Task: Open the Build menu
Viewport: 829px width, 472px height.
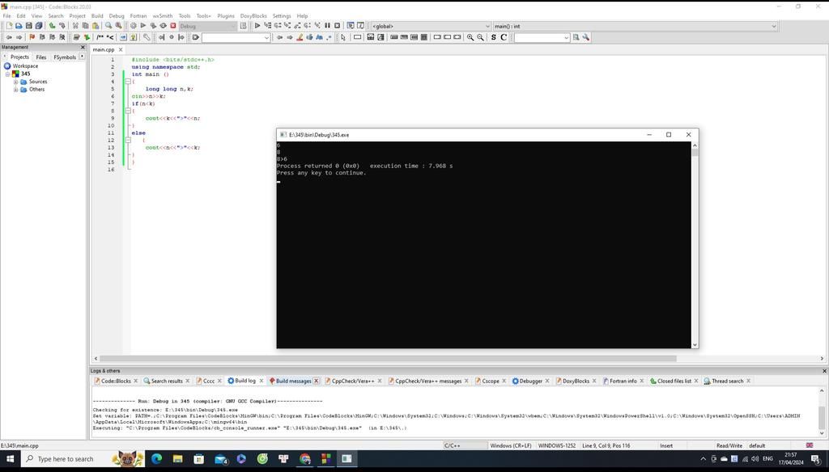Action: click(97, 16)
